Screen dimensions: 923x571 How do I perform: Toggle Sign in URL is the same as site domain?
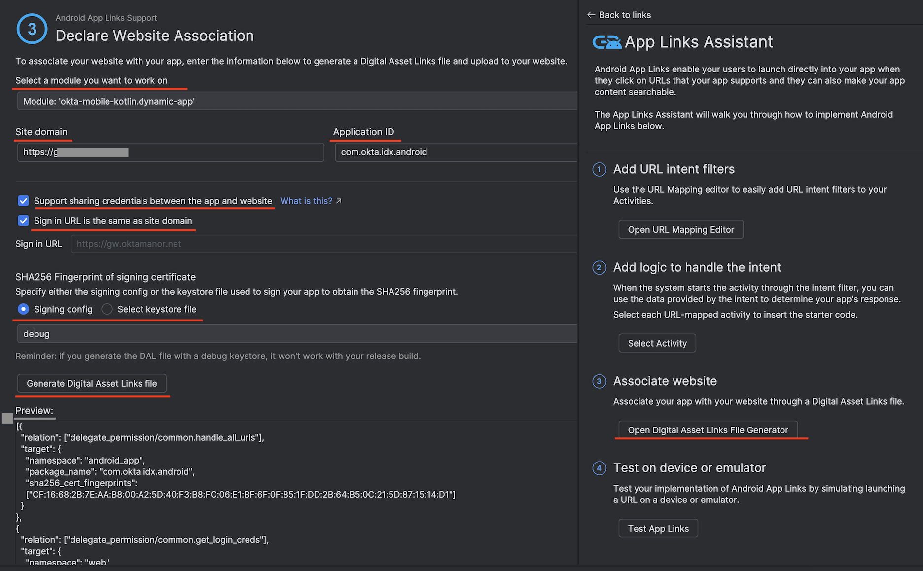[x=23, y=221]
